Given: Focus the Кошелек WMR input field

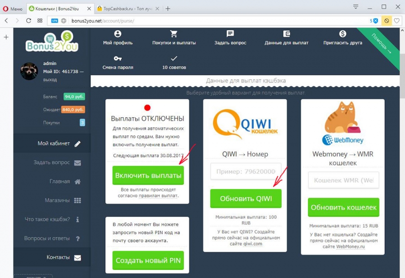Looking at the screenshot, I should 343,180.
